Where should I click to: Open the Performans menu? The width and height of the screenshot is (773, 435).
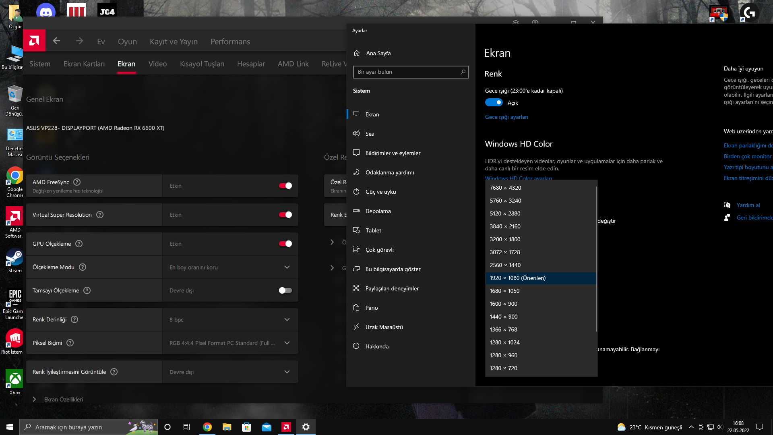pos(230,41)
